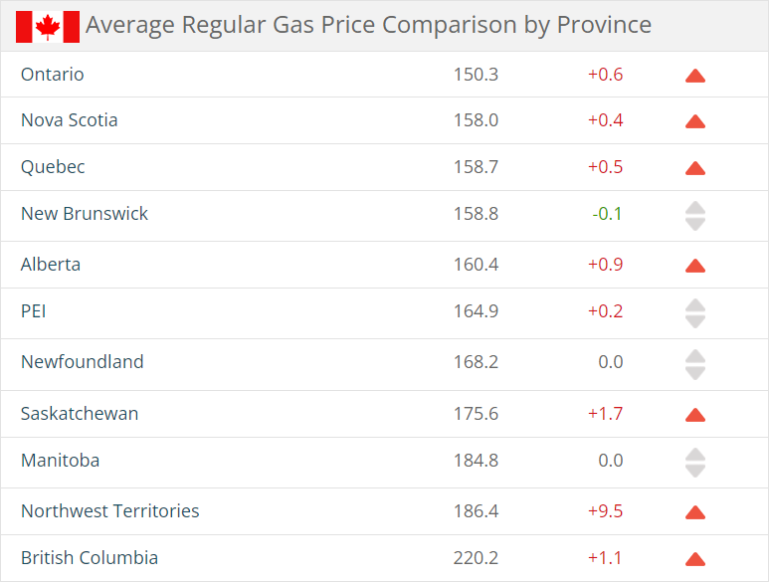Select the British Columbia province name
The image size is (770, 583).
click(90, 558)
